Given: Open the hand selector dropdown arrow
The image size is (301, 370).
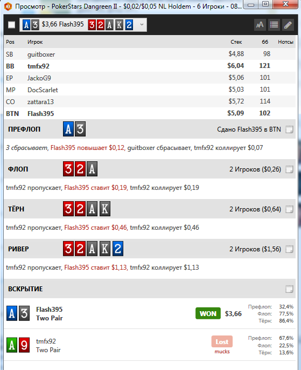Looking at the screenshot, I should pos(142,25).
